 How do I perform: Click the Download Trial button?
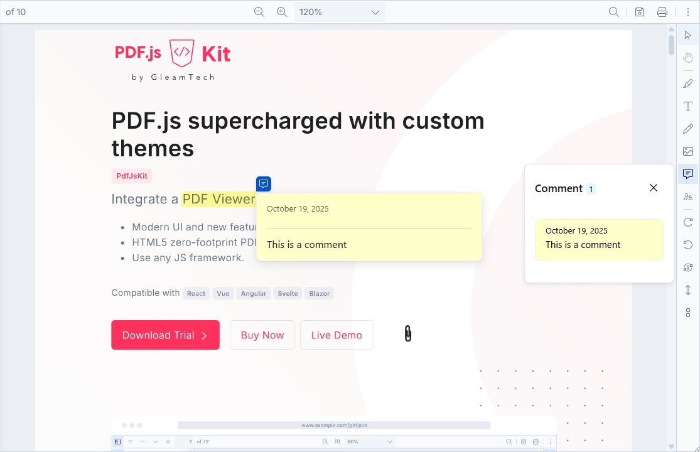tap(165, 335)
